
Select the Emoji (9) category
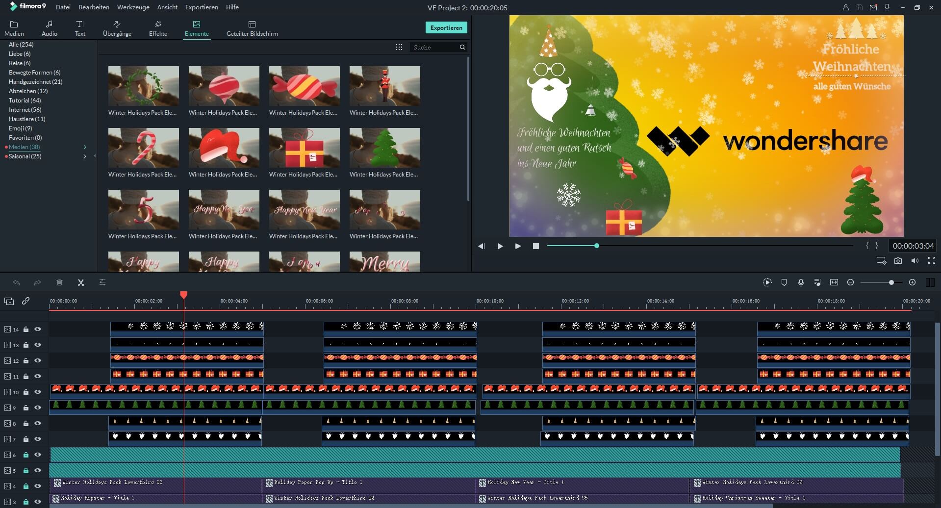21,128
